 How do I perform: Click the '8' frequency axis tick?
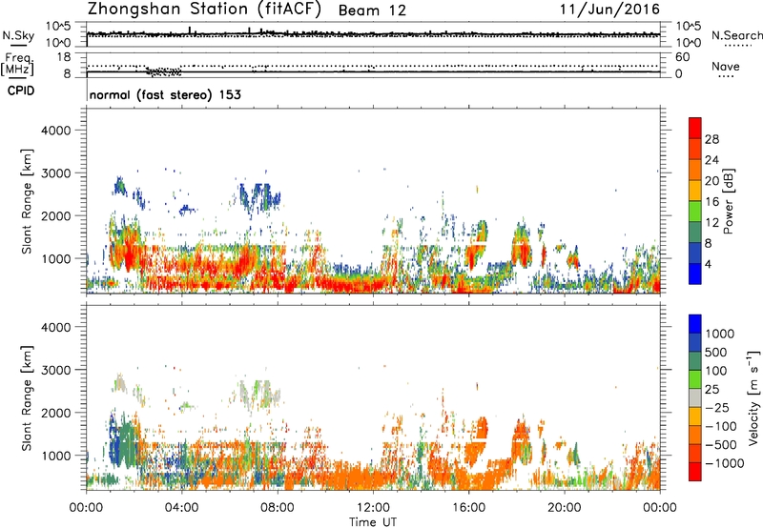pyautogui.click(x=67, y=73)
